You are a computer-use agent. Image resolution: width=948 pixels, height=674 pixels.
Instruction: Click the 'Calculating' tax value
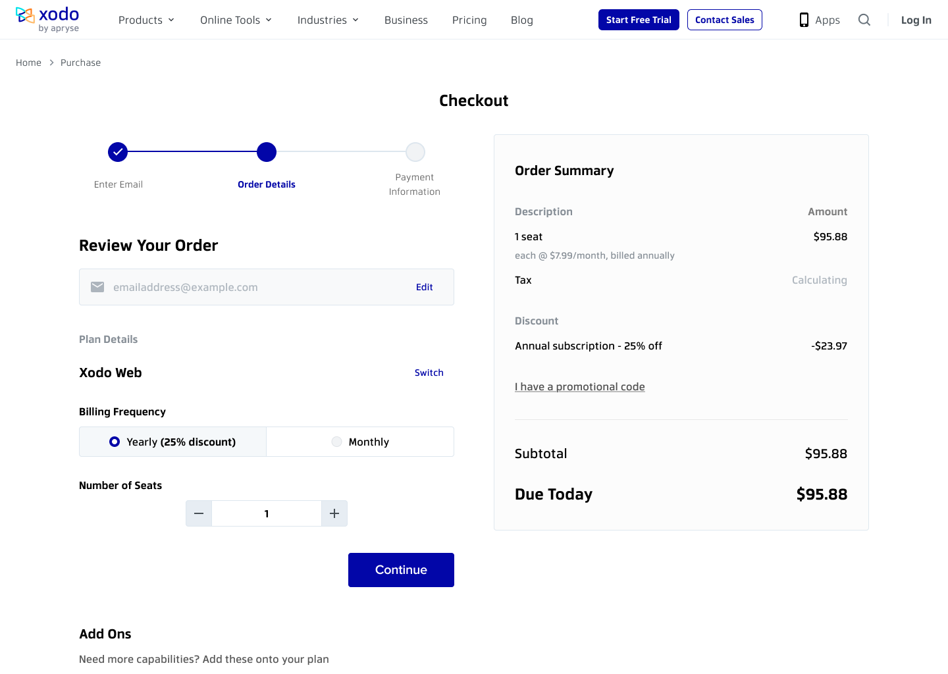coord(820,280)
